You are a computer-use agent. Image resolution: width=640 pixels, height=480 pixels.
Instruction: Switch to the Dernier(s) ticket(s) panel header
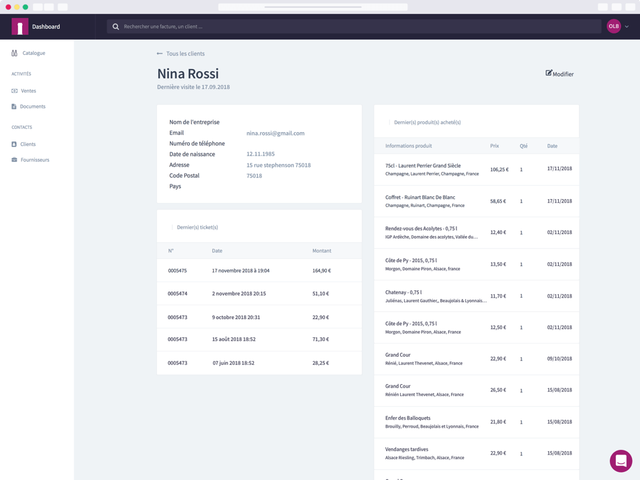click(x=197, y=227)
